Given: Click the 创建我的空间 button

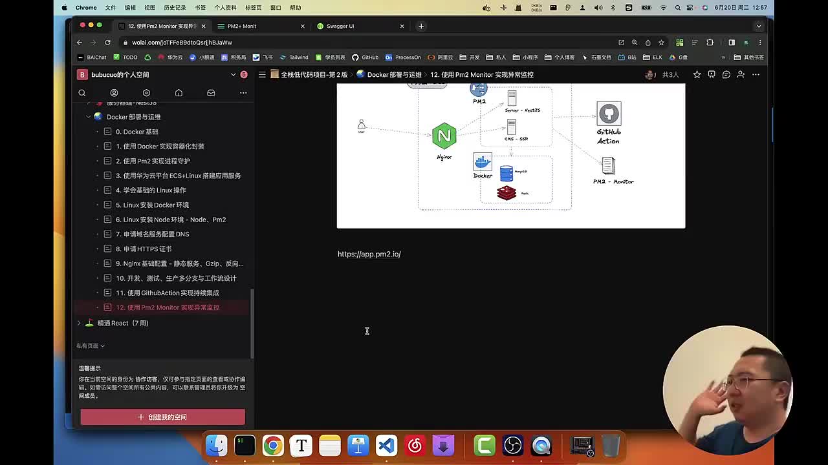Looking at the screenshot, I should tap(162, 417).
